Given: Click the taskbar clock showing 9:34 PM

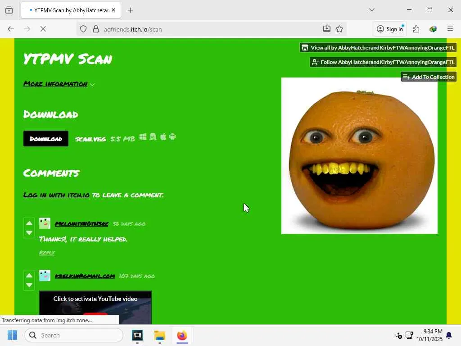Looking at the screenshot, I should coord(429,335).
